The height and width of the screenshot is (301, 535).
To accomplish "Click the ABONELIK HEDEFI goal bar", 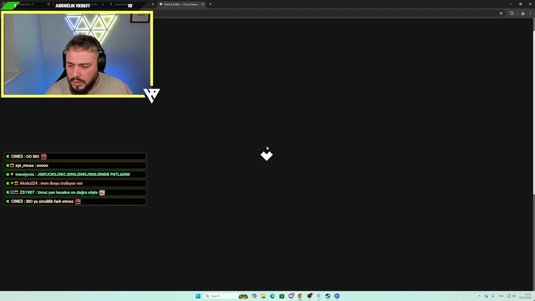I will [x=73, y=5].
